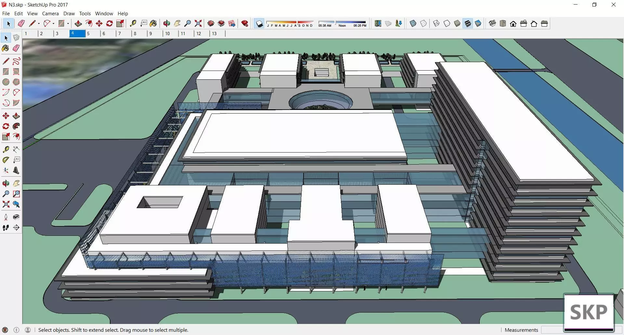624x335 pixels.
Task: Click the credits info status icon
Action: [16, 330]
